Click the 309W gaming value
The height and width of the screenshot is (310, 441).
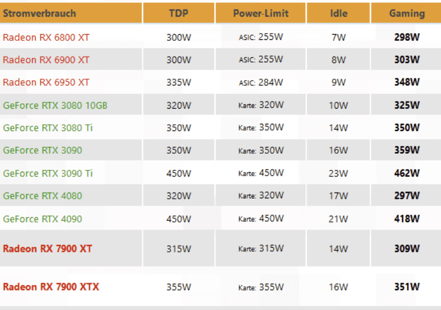pos(407,249)
